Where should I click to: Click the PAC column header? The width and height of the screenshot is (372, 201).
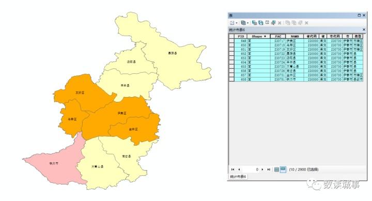278,36
